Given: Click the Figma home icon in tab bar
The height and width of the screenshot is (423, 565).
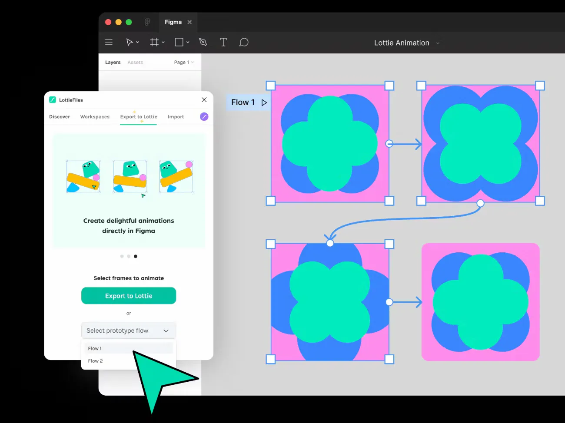Looking at the screenshot, I should [x=147, y=22].
